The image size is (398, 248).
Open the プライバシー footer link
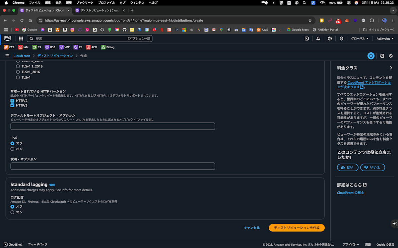(x=351, y=244)
